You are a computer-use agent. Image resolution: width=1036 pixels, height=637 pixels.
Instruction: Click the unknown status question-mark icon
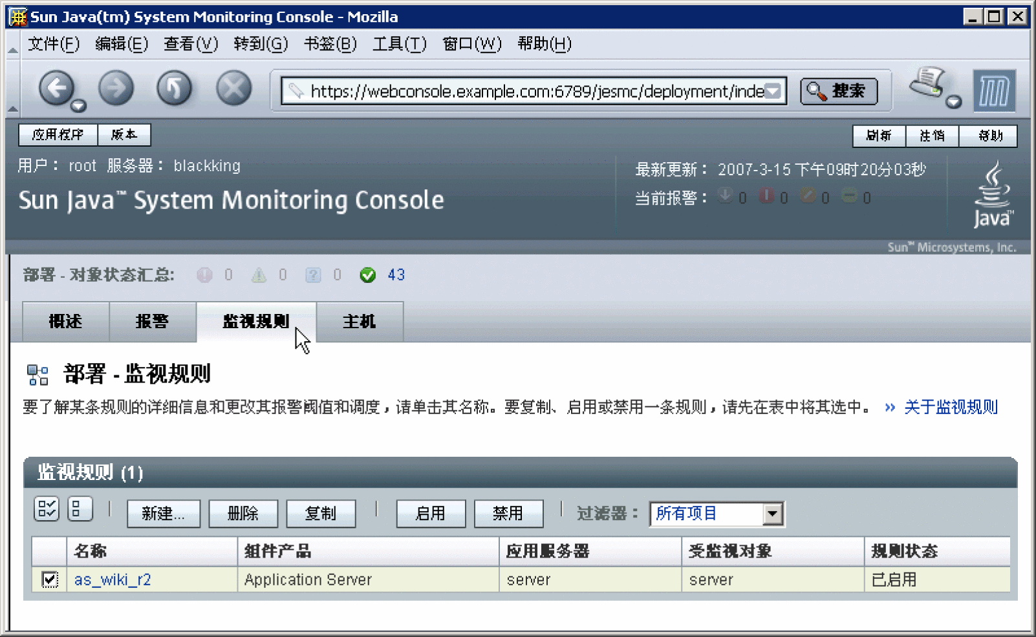(x=313, y=275)
